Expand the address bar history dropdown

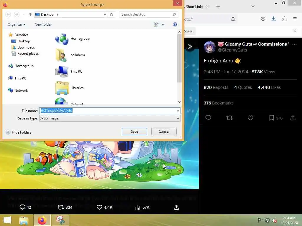click(x=105, y=15)
